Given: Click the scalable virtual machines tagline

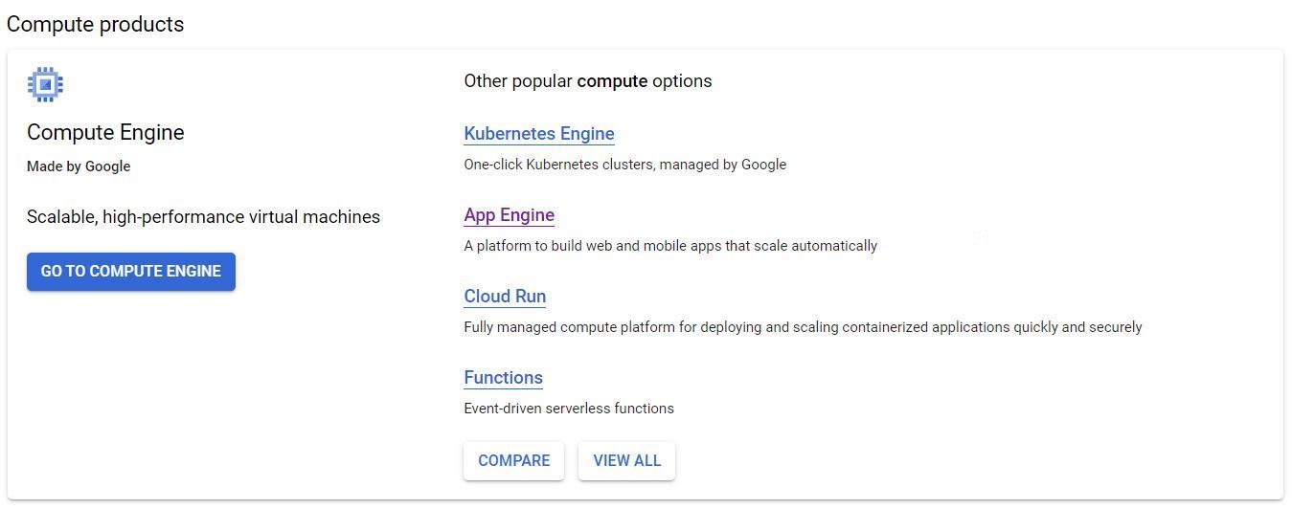Looking at the screenshot, I should (x=203, y=217).
